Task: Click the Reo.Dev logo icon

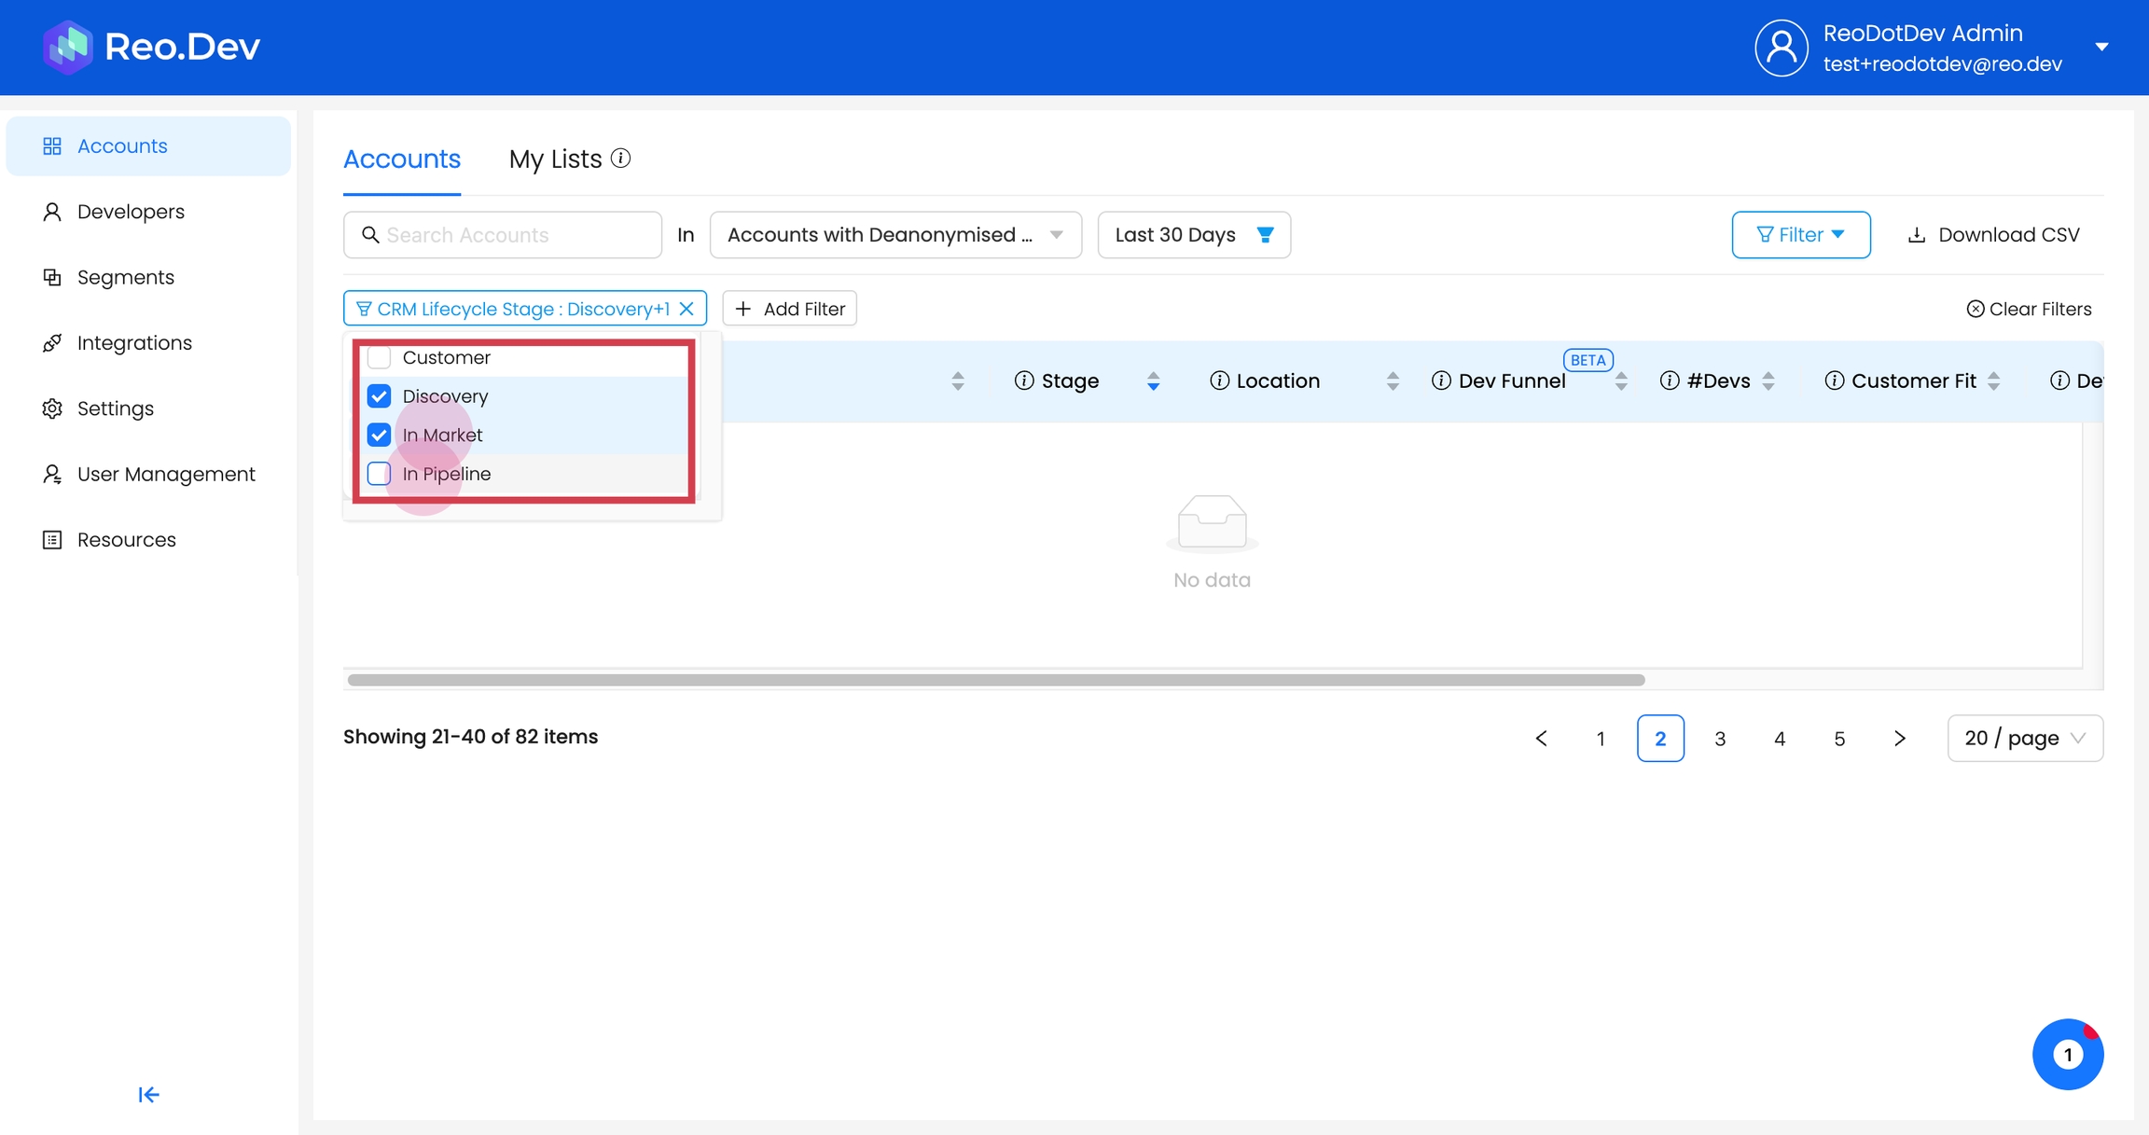Action: (x=67, y=47)
